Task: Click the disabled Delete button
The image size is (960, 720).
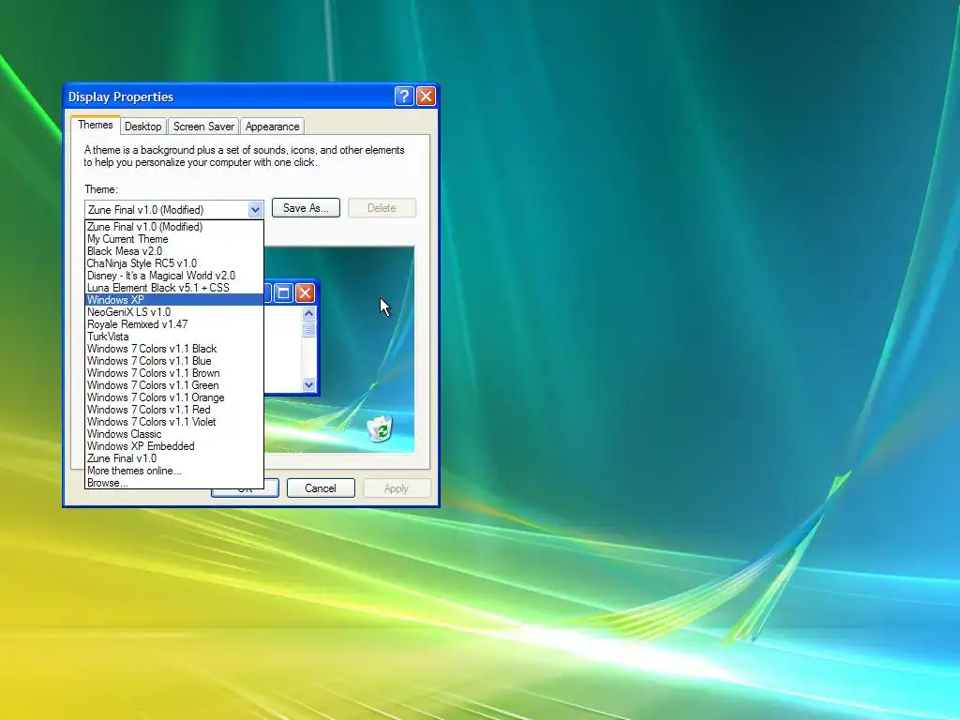Action: pos(382,208)
